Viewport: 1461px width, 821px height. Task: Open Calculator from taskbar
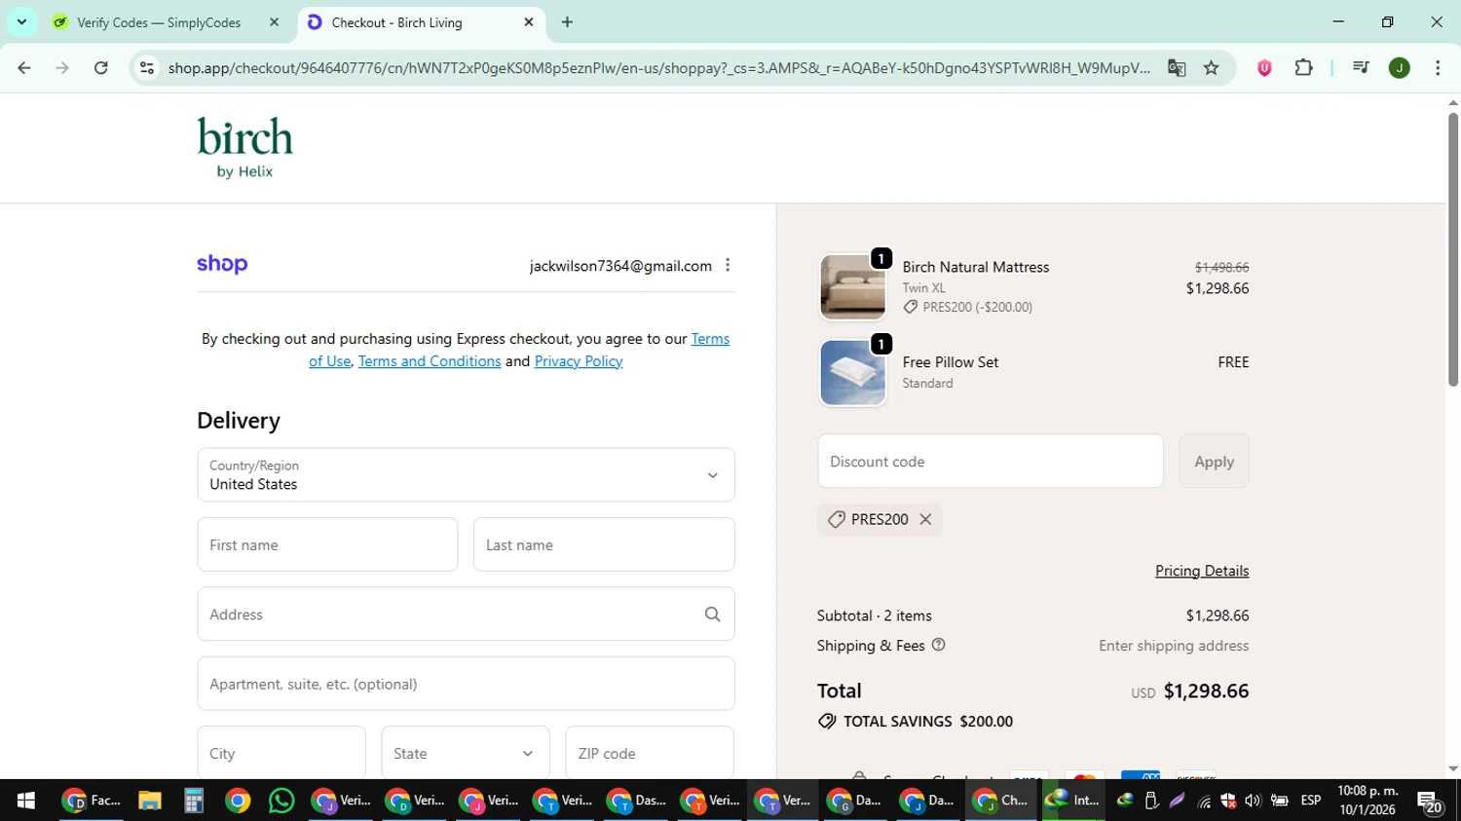(x=193, y=801)
